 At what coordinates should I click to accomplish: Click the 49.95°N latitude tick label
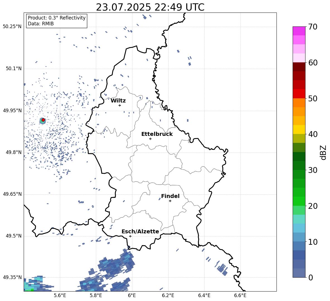12,111
